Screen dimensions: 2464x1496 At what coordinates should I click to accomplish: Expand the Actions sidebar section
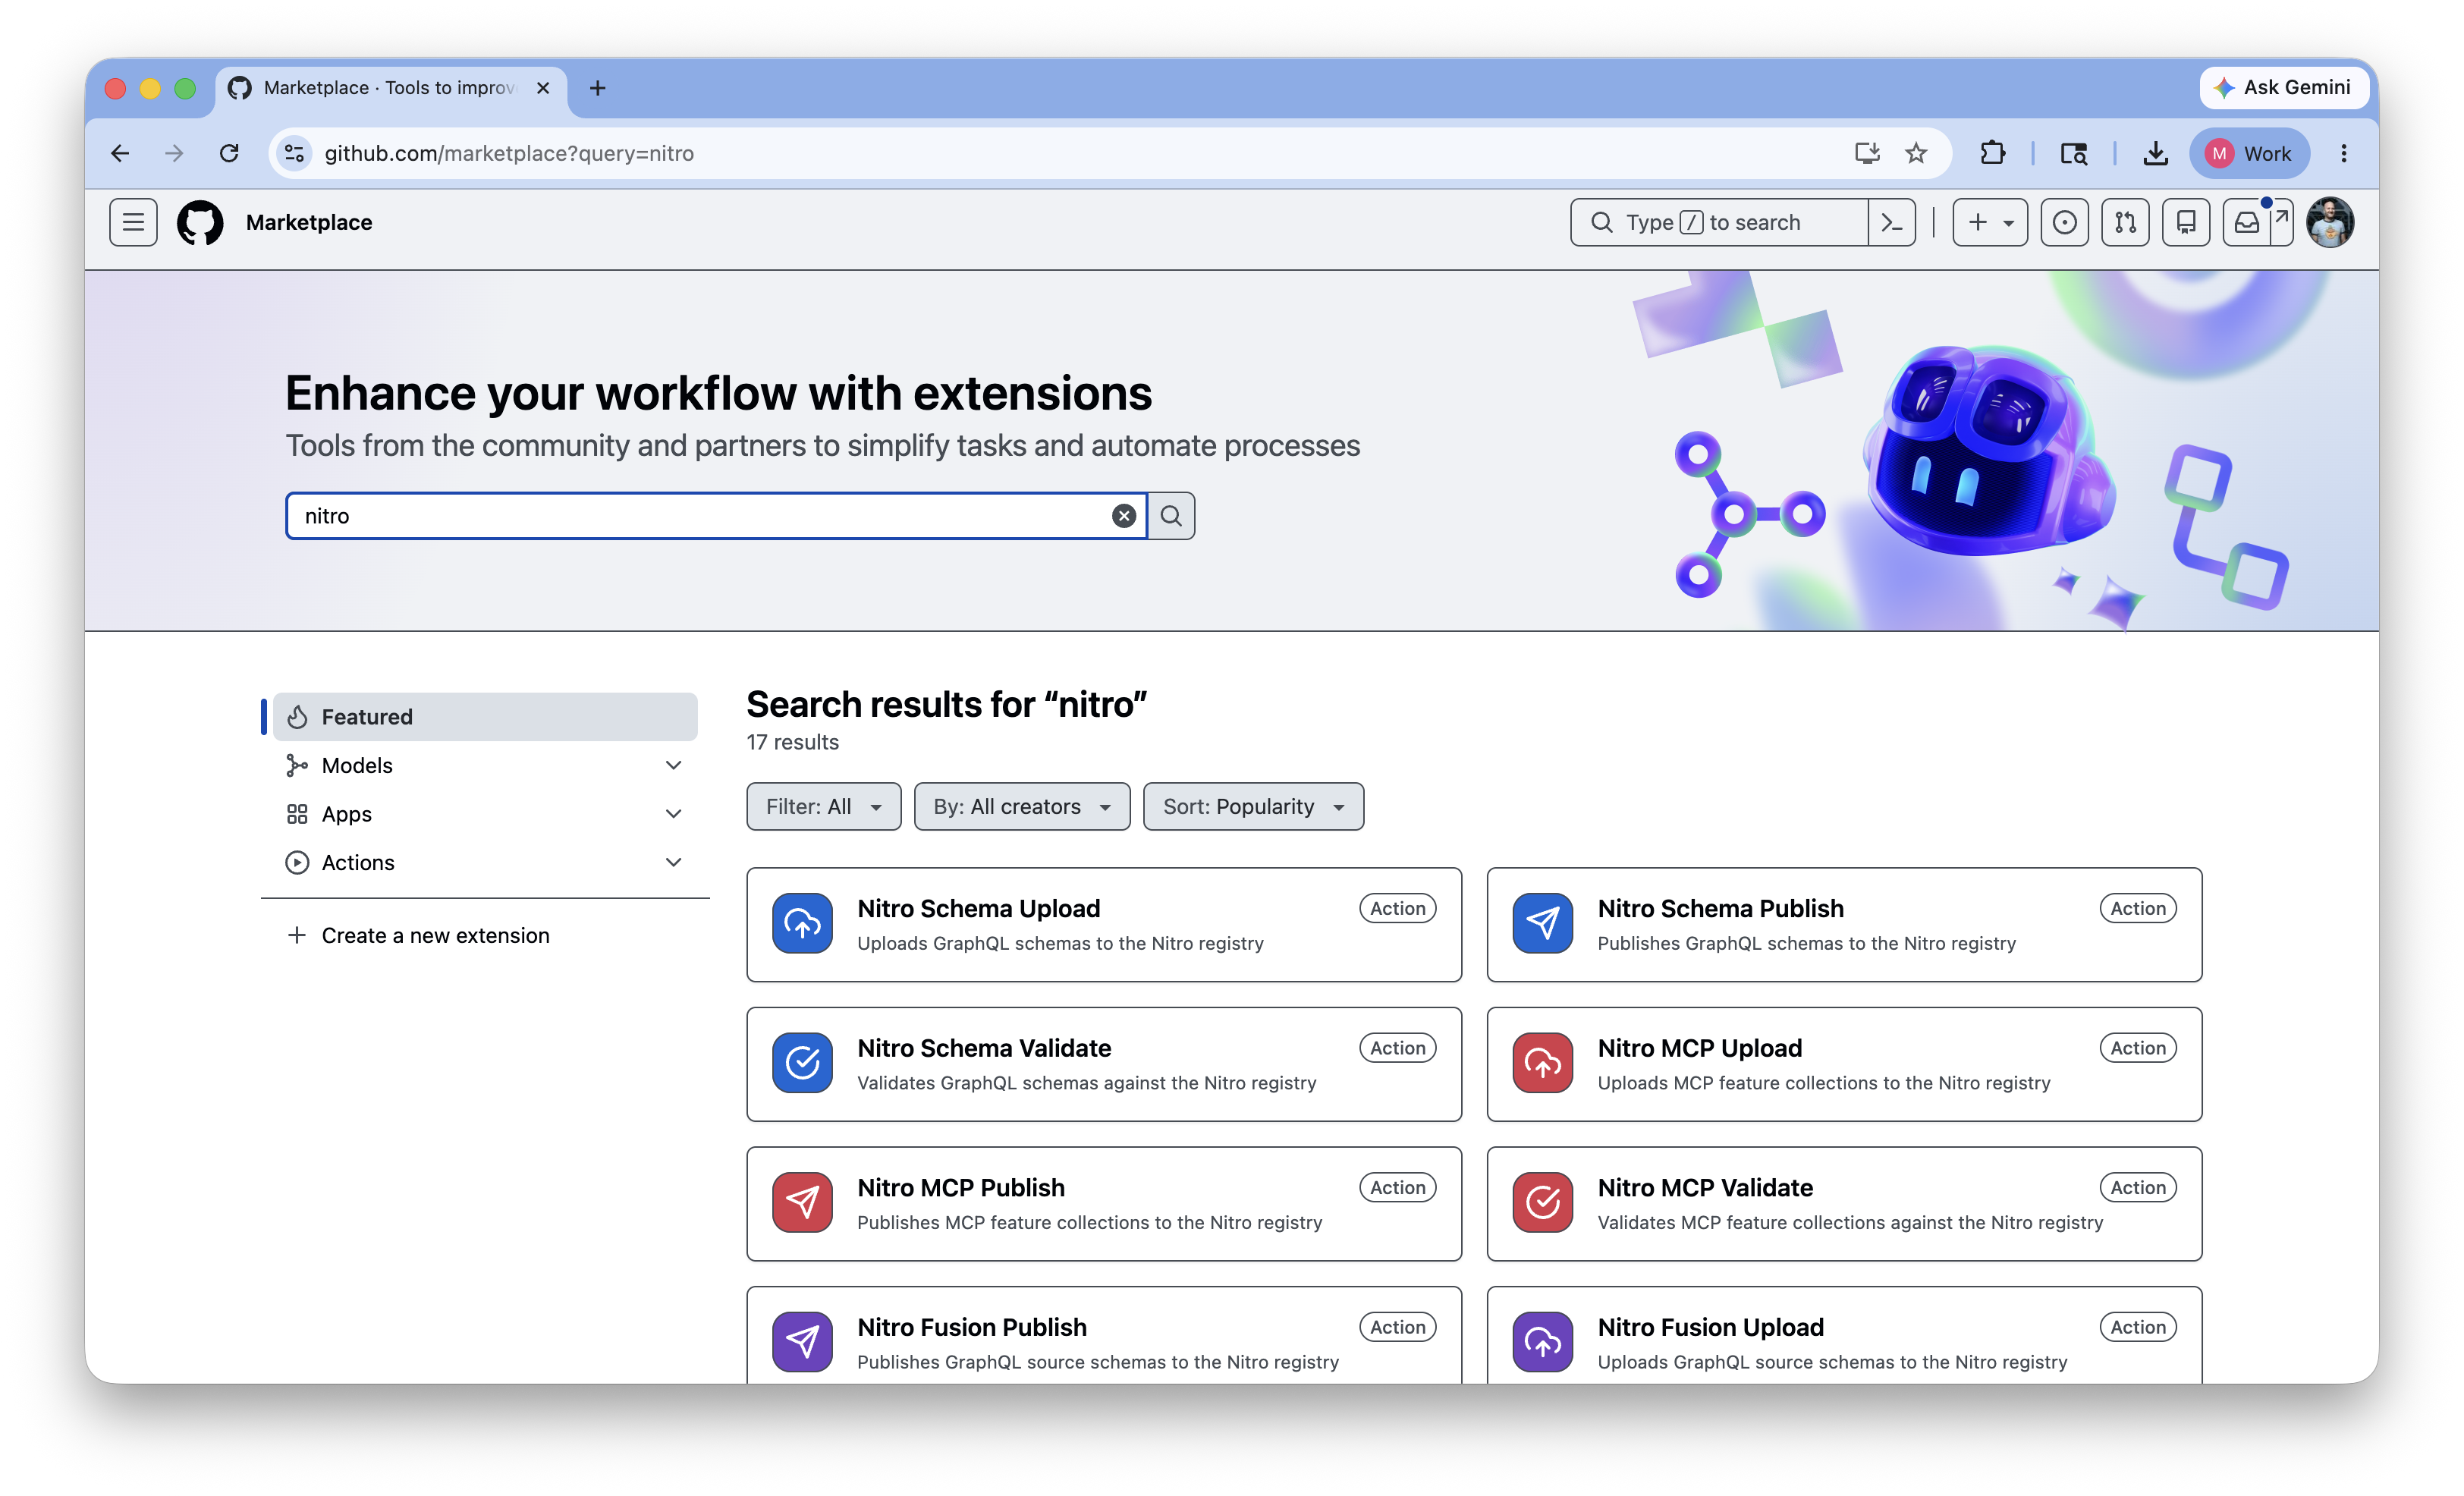[x=673, y=861]
